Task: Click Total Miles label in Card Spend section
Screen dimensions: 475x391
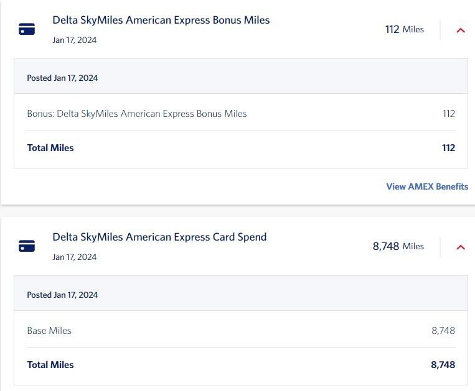Action: [50, 365]
